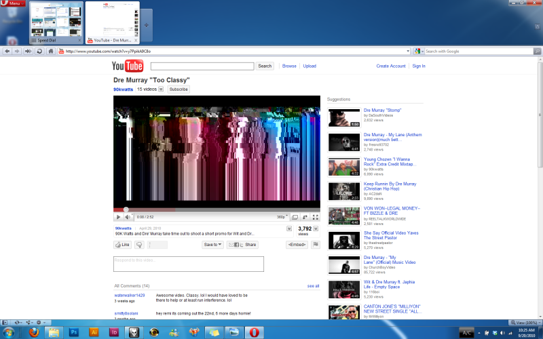Open waterwalker1429 user profile
Image resolution: width=543 pixels, height=339 pixels.
(130, 296)
